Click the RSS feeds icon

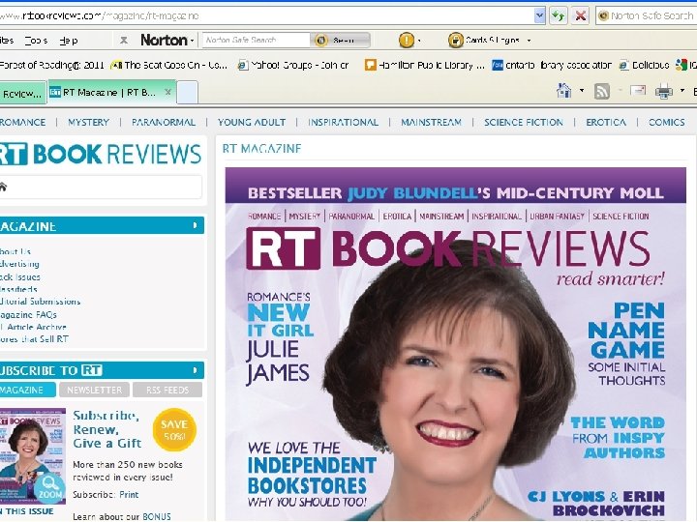point(602,92)
